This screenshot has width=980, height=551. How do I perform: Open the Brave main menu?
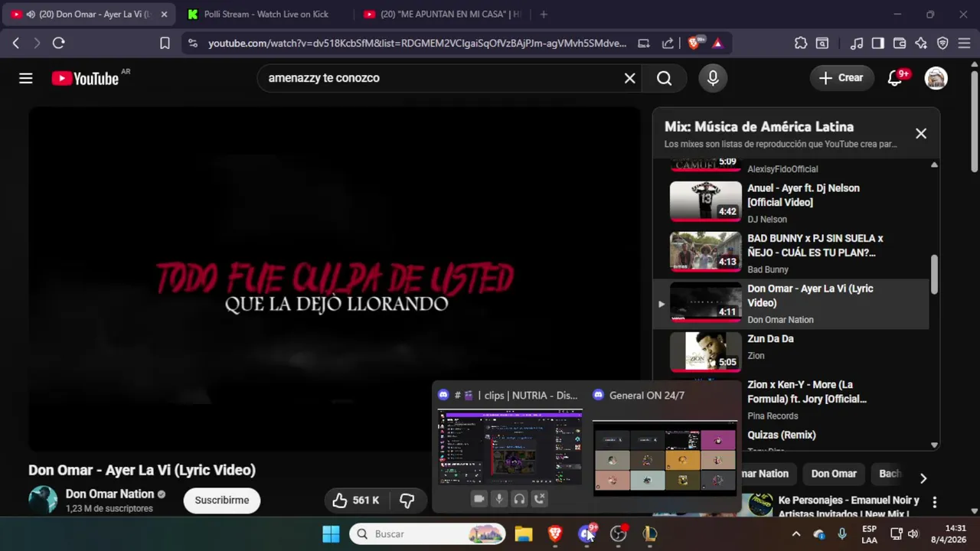coord(964,44)
